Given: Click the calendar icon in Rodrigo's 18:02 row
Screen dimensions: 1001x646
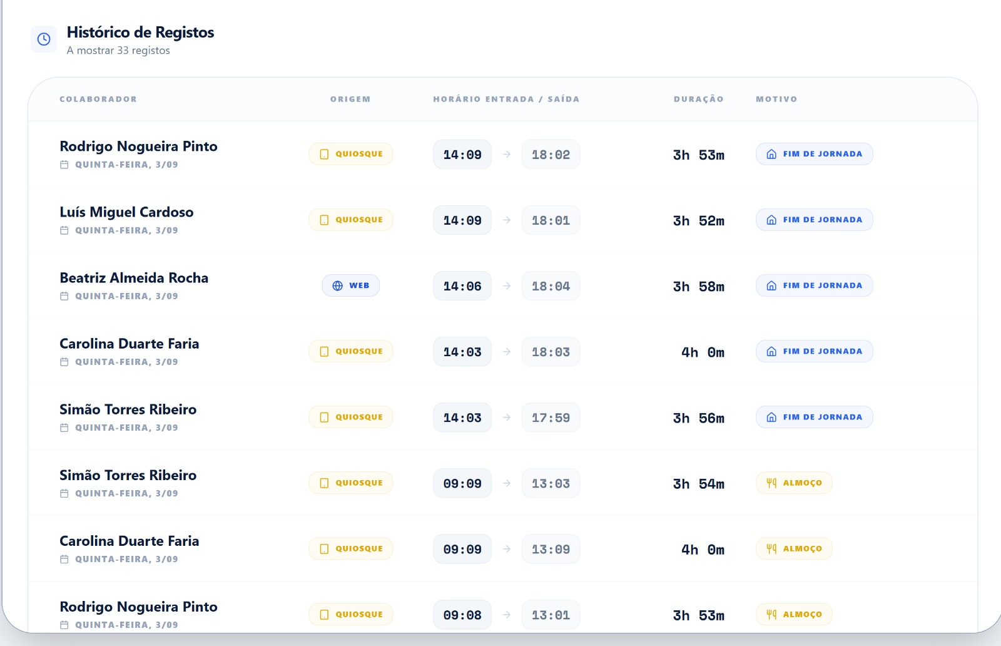Looking at the screenshot, I should [64, 165].
